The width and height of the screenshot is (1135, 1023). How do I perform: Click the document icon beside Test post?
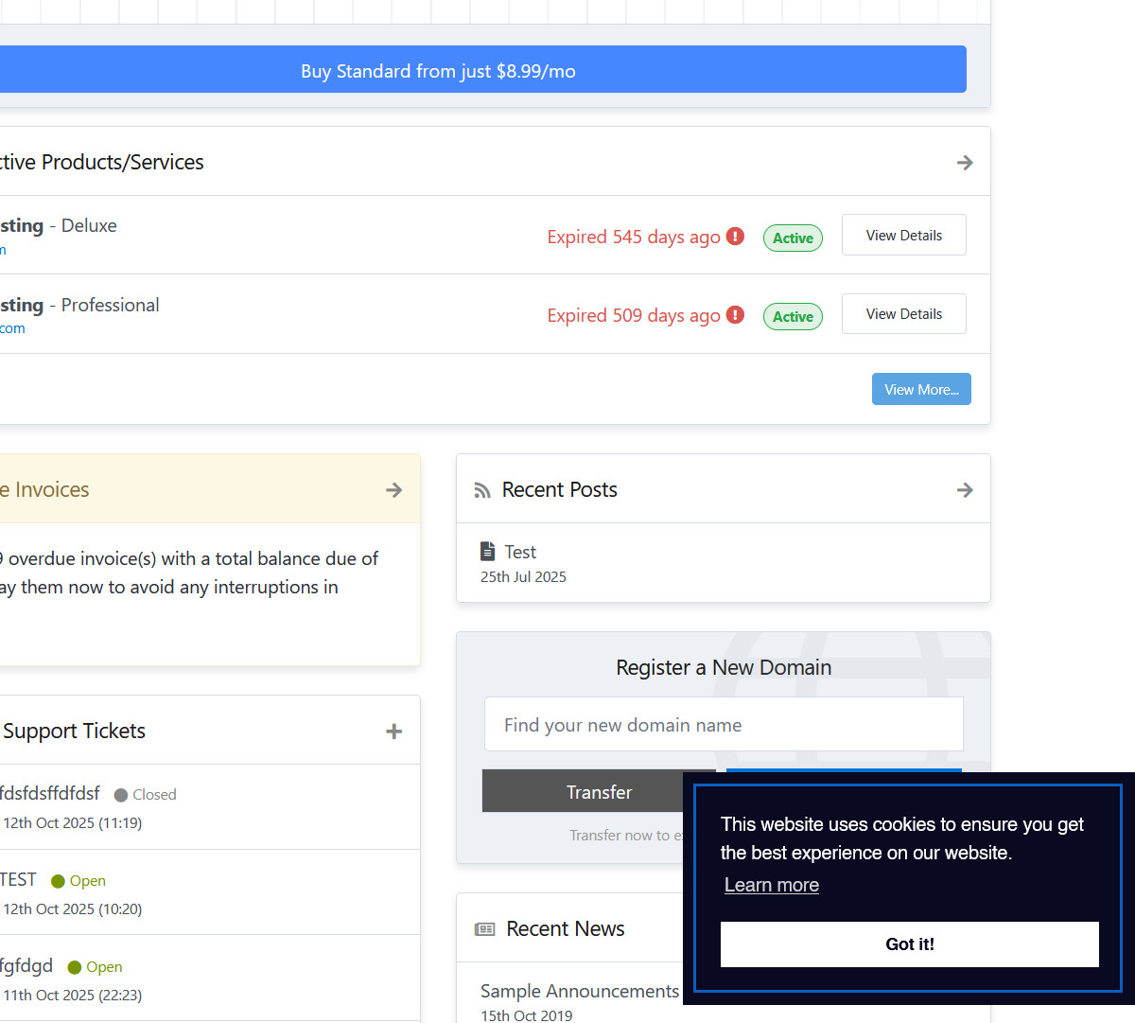488,551
